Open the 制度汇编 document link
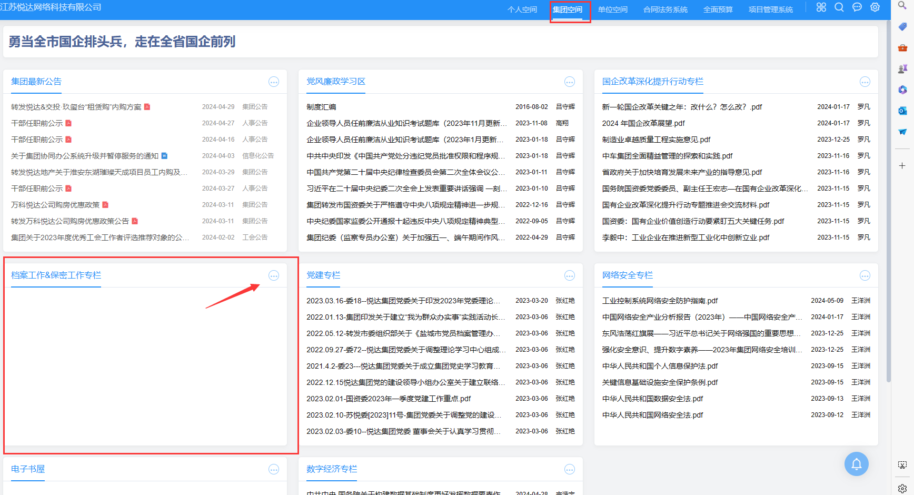The width and height of the screenshot is (914, 495). click(x=321, y=107)
